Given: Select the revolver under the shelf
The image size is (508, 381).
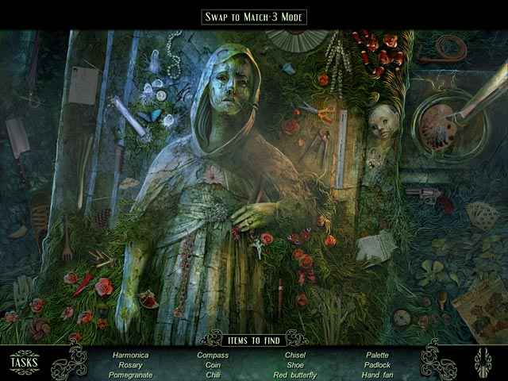Looking at the screenshot, I should coord(429,198).
